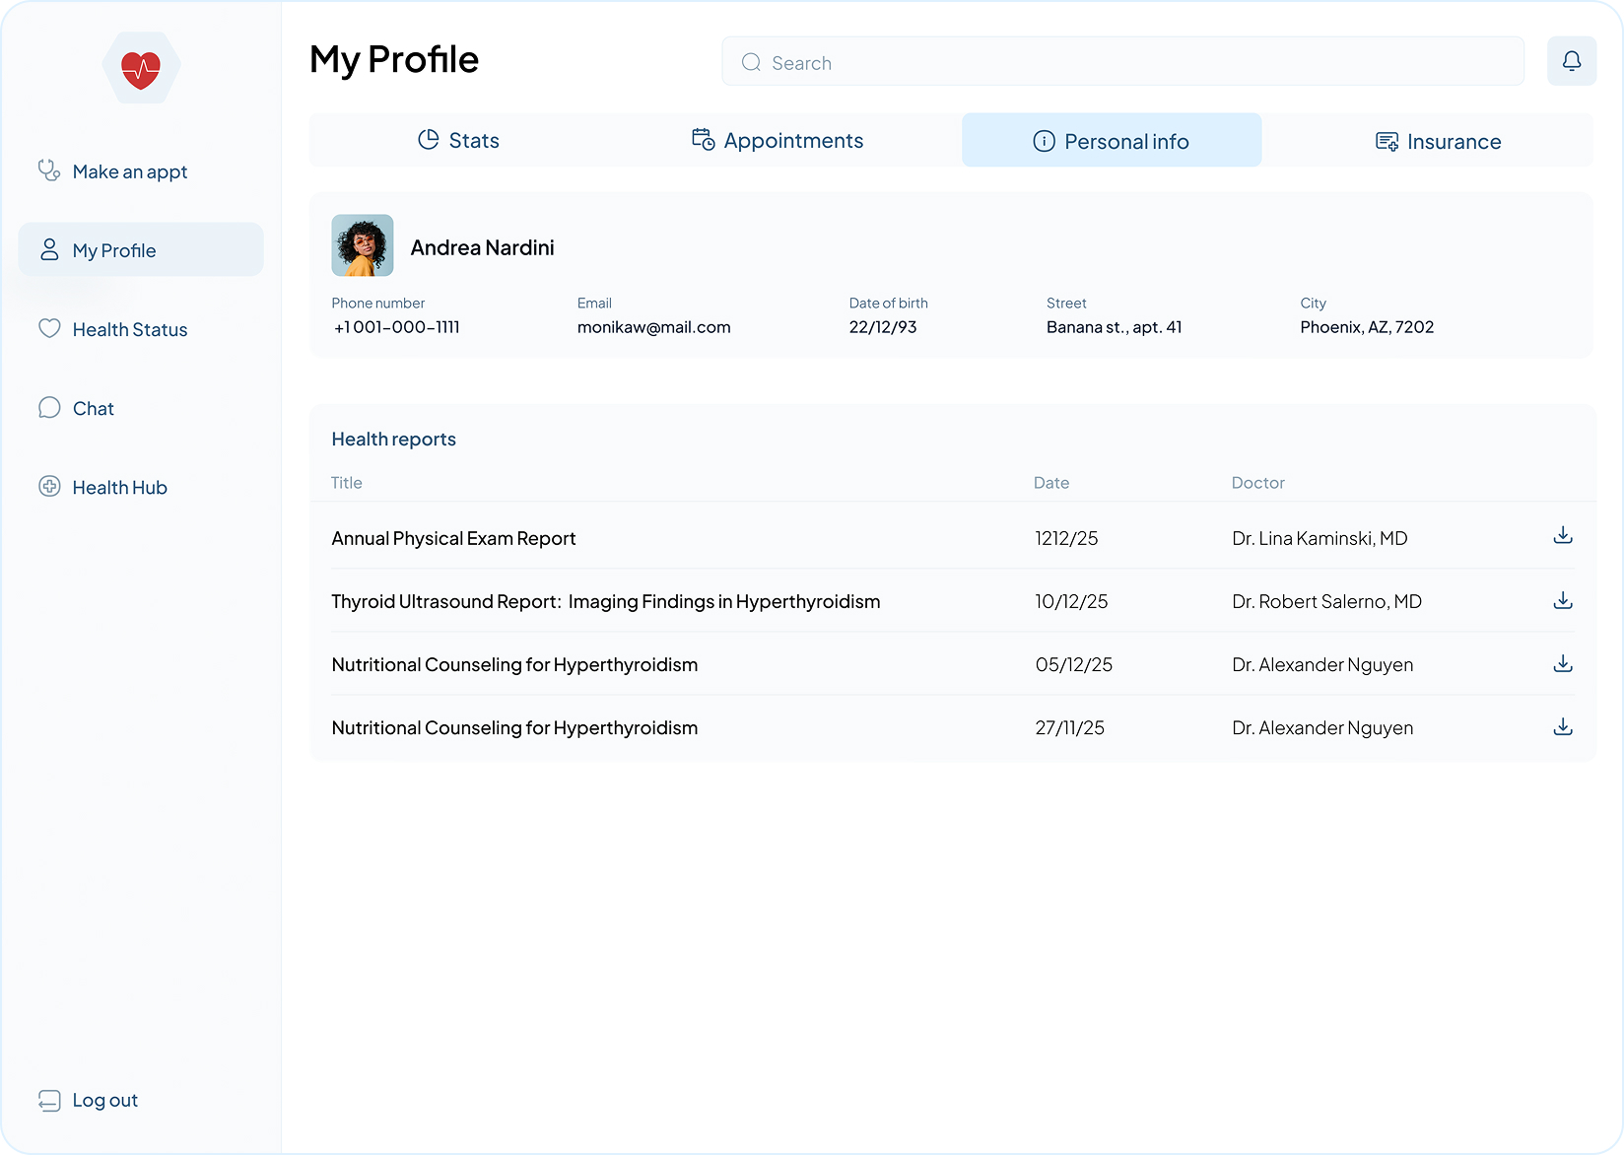Click the heart logo at top of sidebar
The height and width of the screenshot is (1155, 1624).
[x=141, y=68]
